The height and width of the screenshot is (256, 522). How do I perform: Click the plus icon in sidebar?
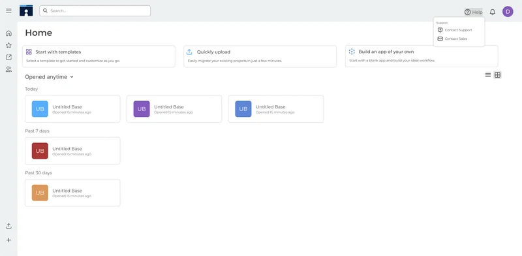tap(8, 240)
